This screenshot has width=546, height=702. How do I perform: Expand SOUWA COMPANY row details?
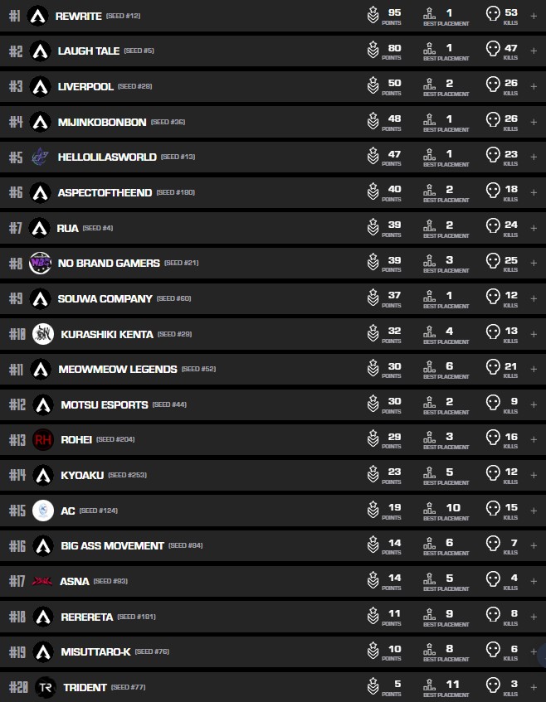tap(534, 298)
